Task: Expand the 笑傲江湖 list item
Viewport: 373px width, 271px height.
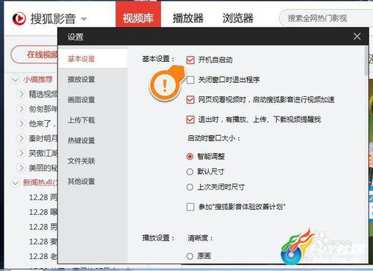Action: pos(21,153)
